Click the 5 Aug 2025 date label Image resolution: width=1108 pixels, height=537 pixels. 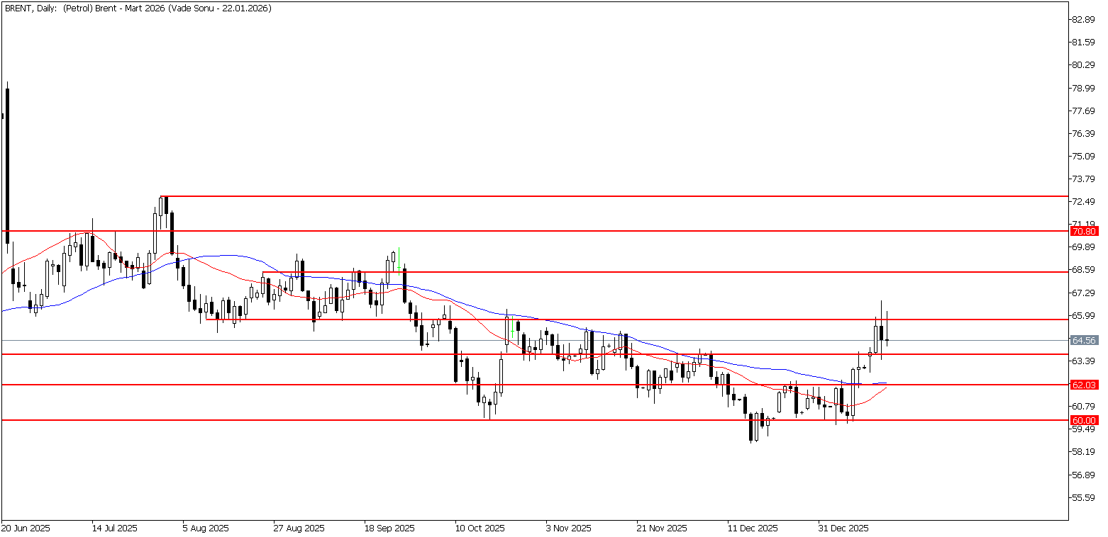tap(206, 528)
